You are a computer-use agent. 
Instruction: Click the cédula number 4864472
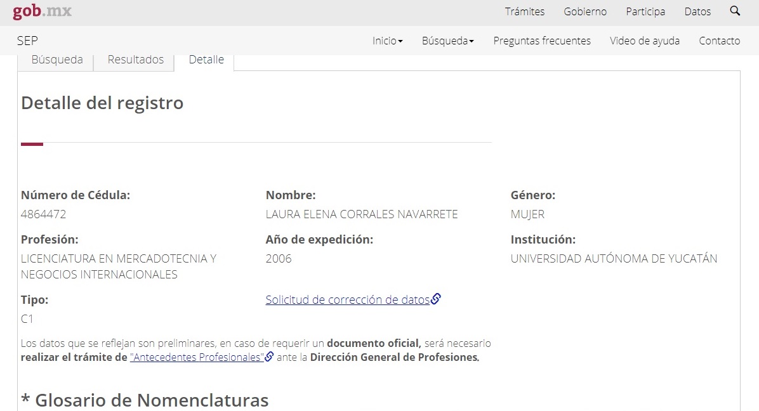tap(43, 214)
